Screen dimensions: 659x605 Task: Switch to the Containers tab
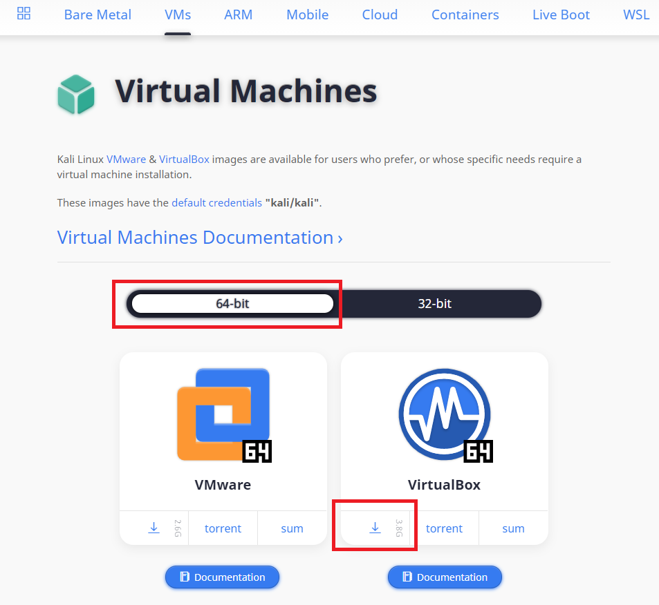click(x=465, y=15)
